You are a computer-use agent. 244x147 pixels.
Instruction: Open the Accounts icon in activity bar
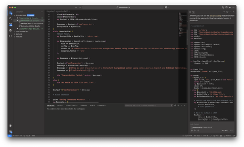coord(10,125)
